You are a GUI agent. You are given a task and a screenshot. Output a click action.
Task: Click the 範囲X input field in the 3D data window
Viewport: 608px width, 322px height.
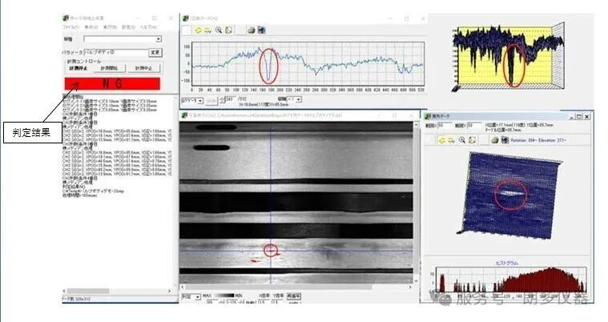(x=445, y=126)
